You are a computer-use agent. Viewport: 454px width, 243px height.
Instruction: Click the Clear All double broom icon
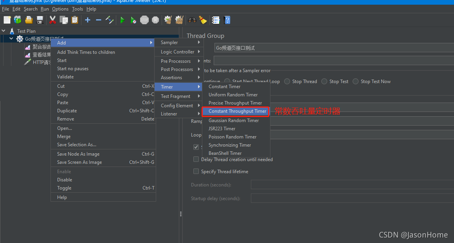pyautogui.click(x=179, y=20)
